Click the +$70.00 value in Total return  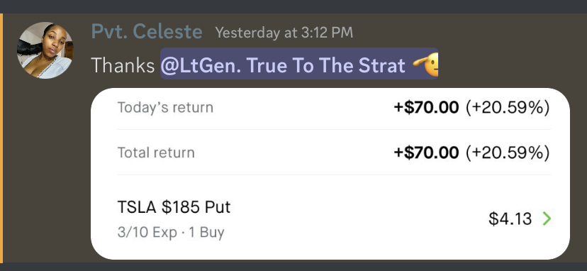[x=426, y=153]
